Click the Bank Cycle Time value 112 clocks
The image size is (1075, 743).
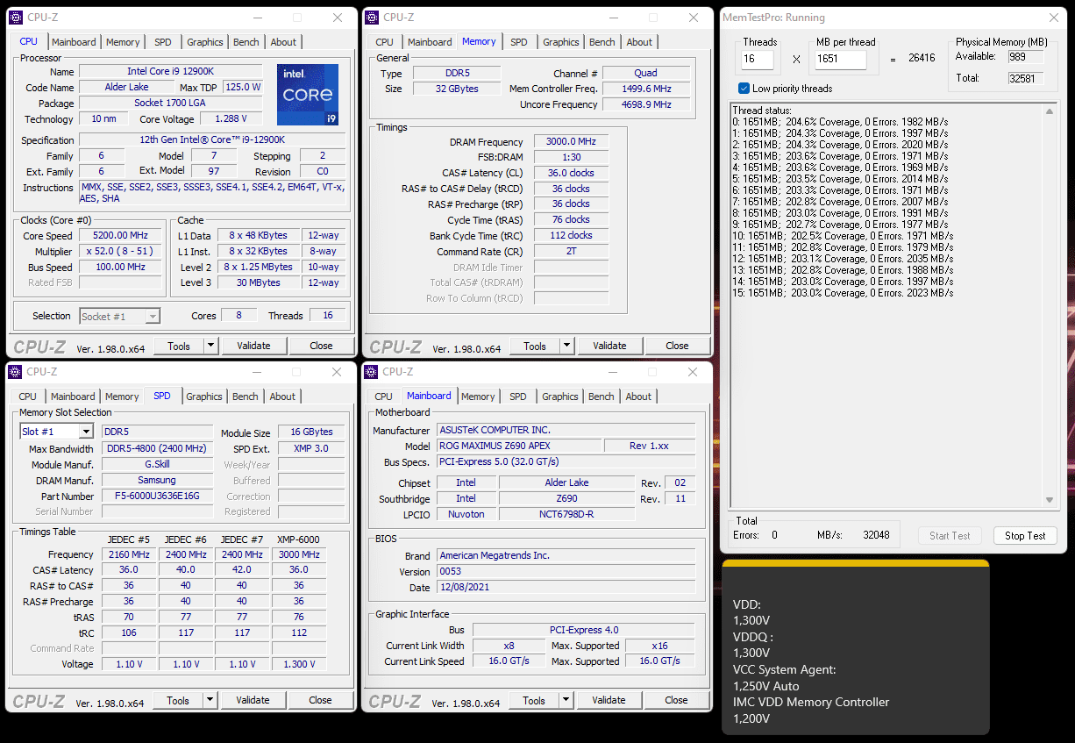571,235
